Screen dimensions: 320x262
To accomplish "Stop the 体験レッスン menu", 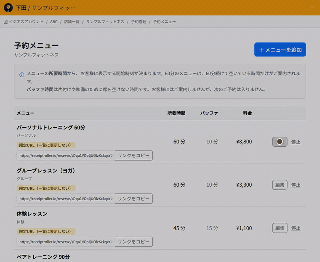I will [296, 228].
